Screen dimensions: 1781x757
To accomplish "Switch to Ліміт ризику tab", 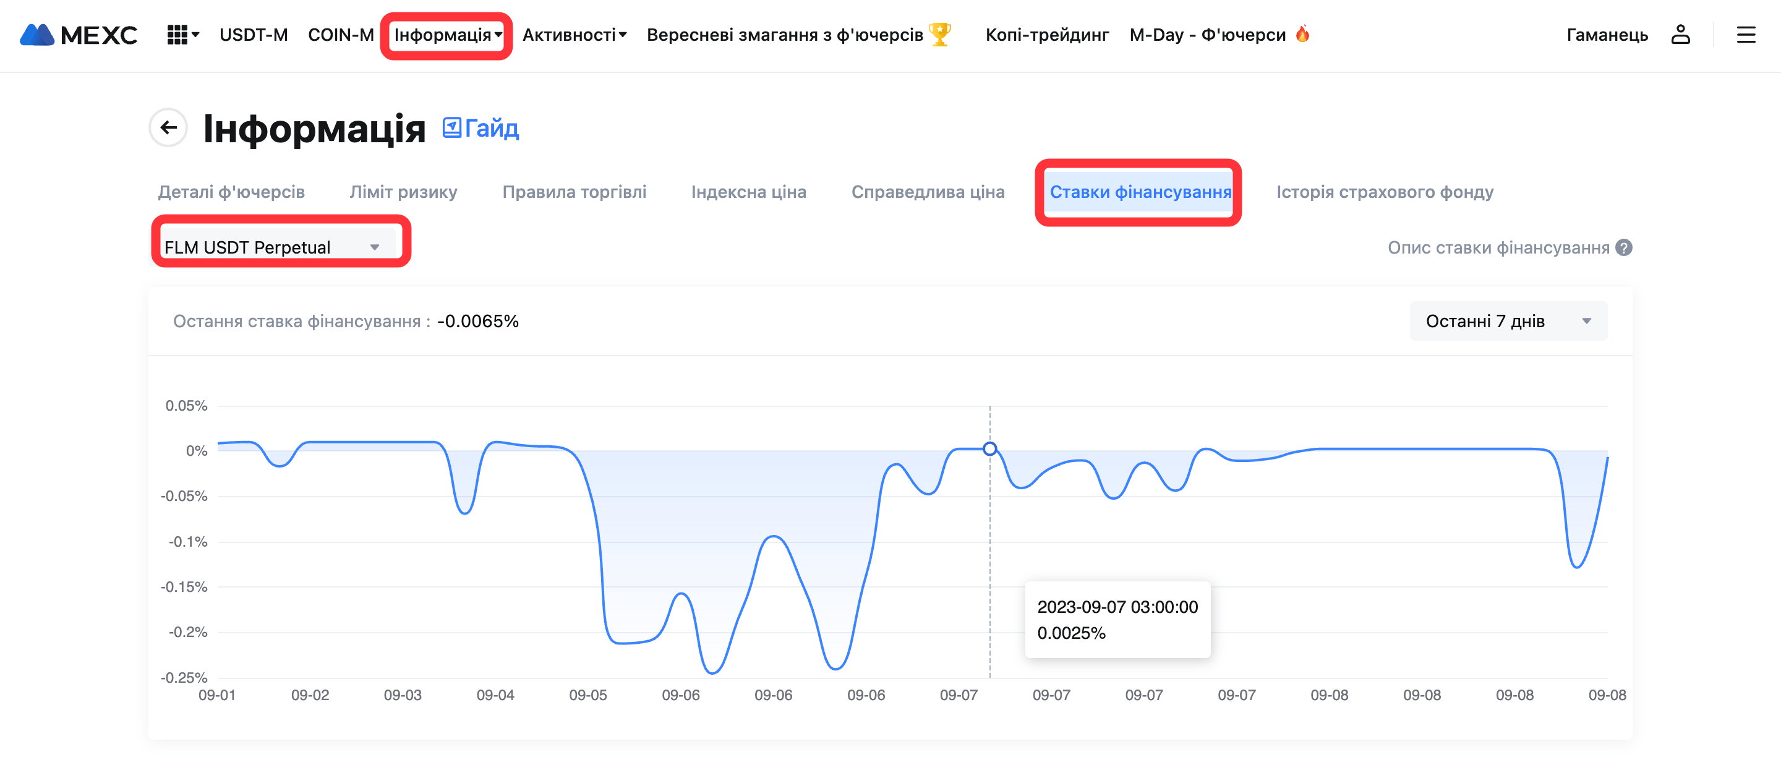I will (403, 192).
